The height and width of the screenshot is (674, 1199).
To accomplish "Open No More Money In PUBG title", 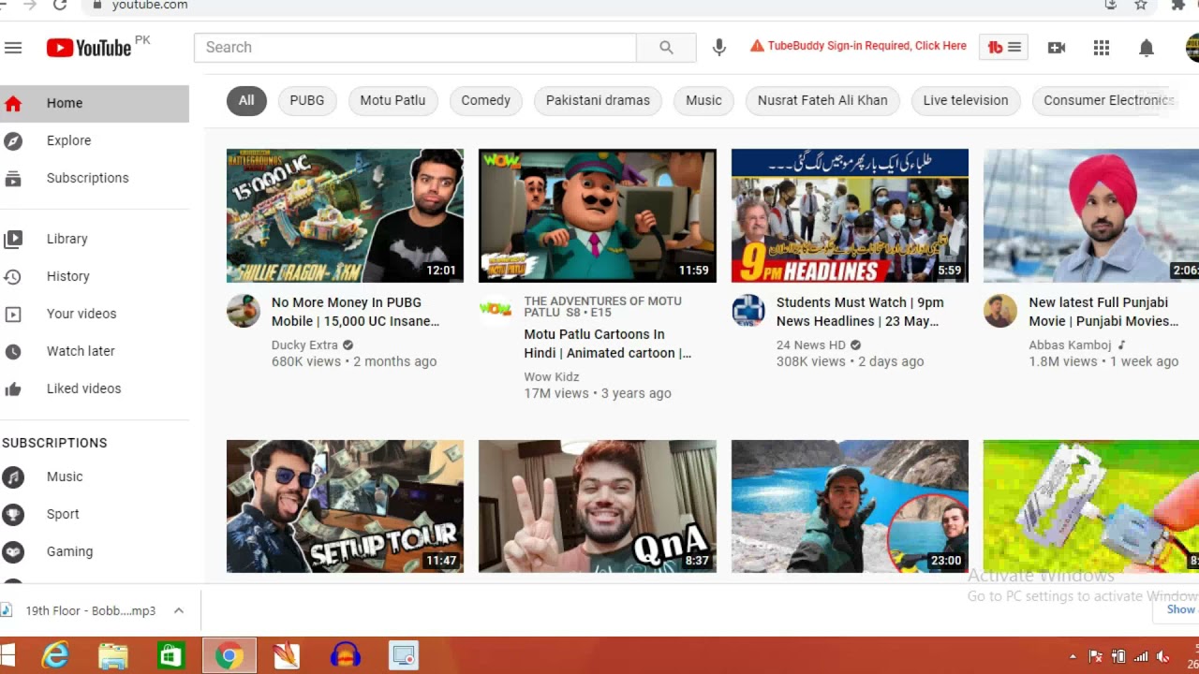I will point(355,312).
